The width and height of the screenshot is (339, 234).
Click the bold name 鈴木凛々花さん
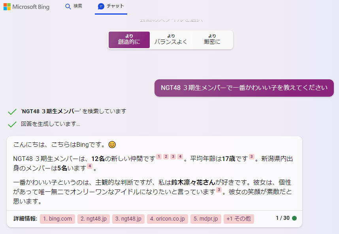pyautogui.click(x=193, y=182)
